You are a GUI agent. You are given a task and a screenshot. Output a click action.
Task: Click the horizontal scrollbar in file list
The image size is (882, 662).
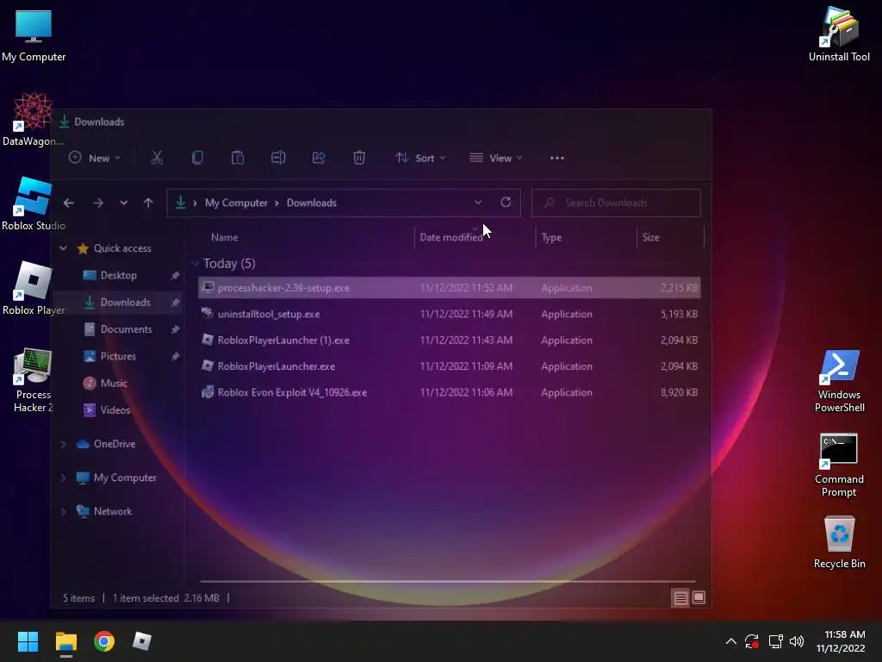[x=448, y=580]
